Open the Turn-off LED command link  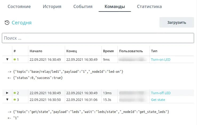160,93
